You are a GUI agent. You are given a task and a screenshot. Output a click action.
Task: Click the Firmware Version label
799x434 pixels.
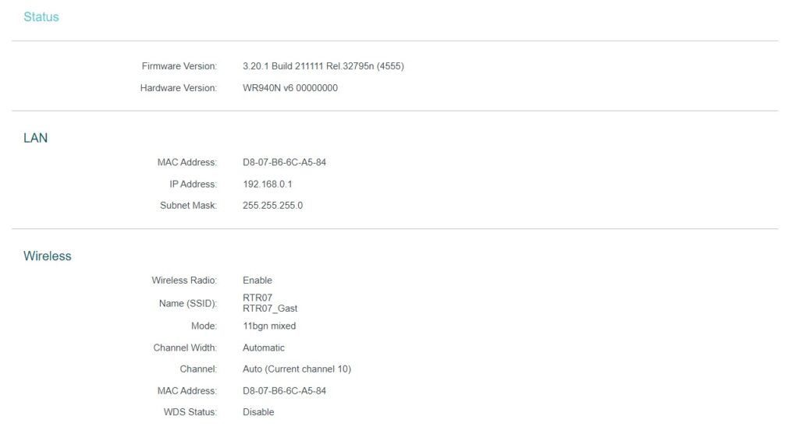pos(179,66)
